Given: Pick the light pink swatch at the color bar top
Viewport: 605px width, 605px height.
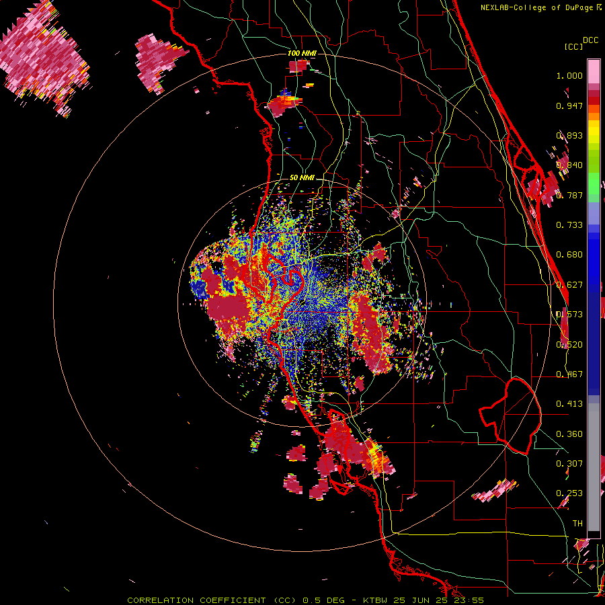Looking at the screenshot, I should tap(594, 71).
